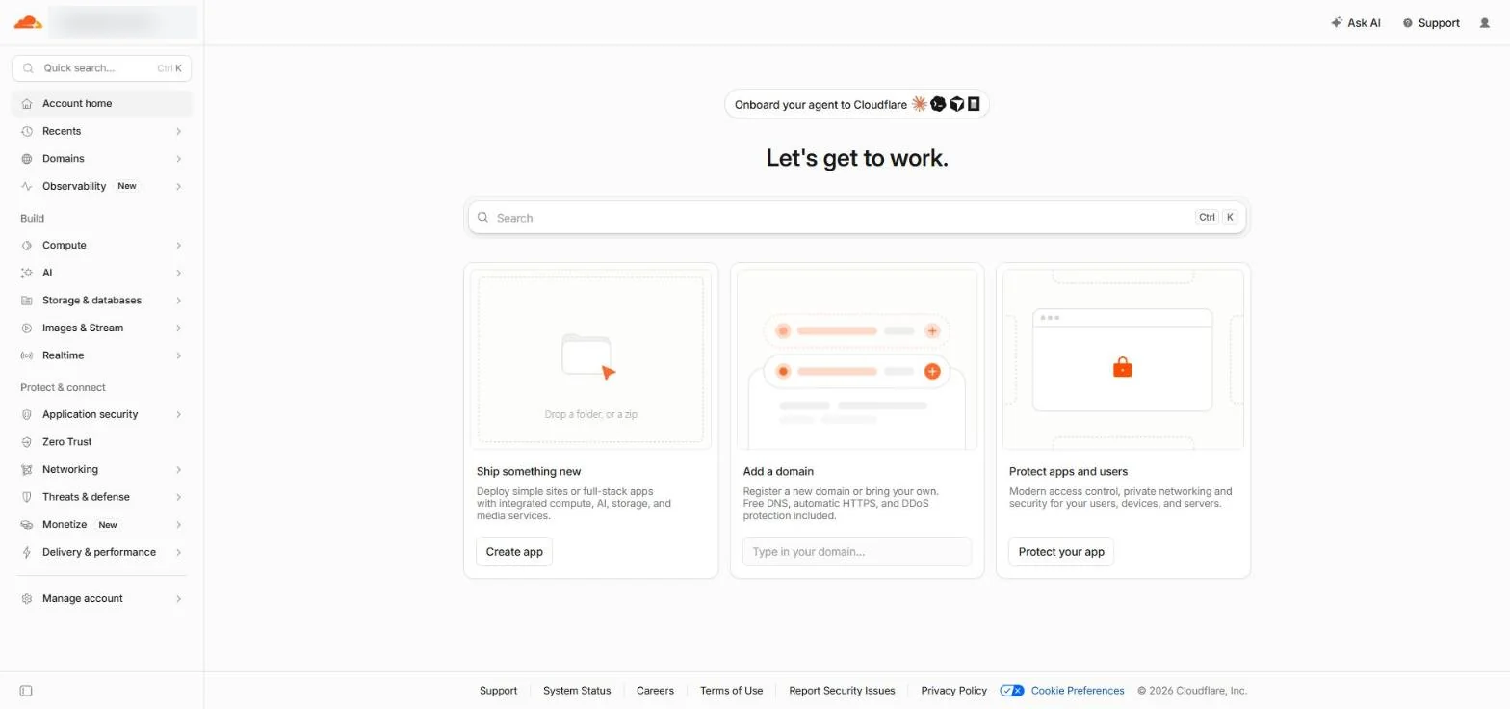Click the main Search bar

coord(857,218)
